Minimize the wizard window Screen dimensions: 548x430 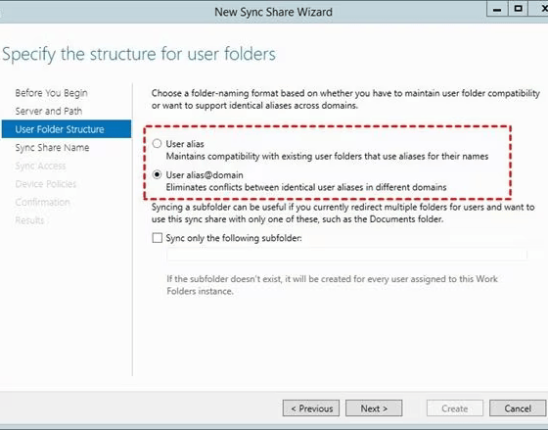click(497, 9)
